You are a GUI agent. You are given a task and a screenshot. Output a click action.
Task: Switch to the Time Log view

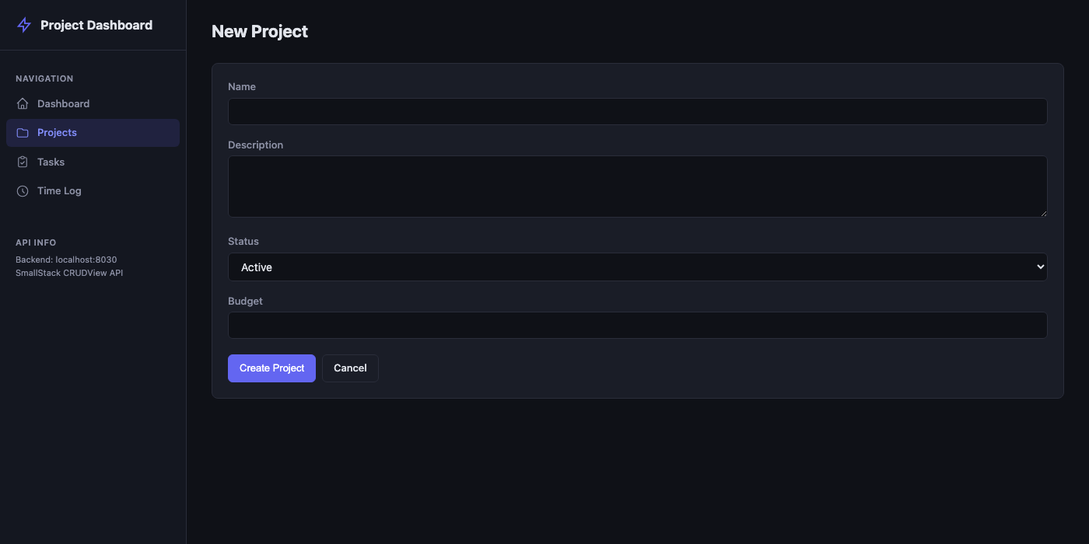pyautogui.click(x=59, y=190)
